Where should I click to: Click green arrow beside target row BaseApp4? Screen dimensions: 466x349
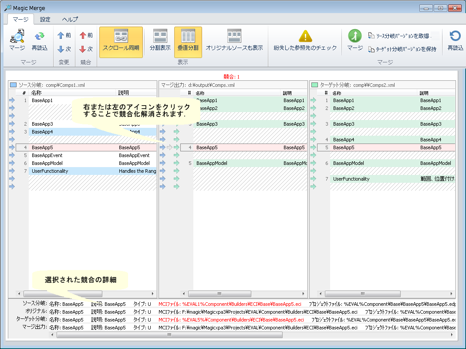point(313,139)
